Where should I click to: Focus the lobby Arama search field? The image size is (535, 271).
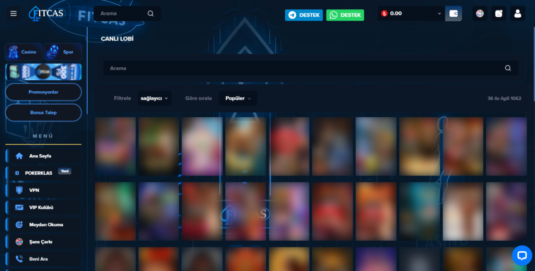(x=311, y=68)
